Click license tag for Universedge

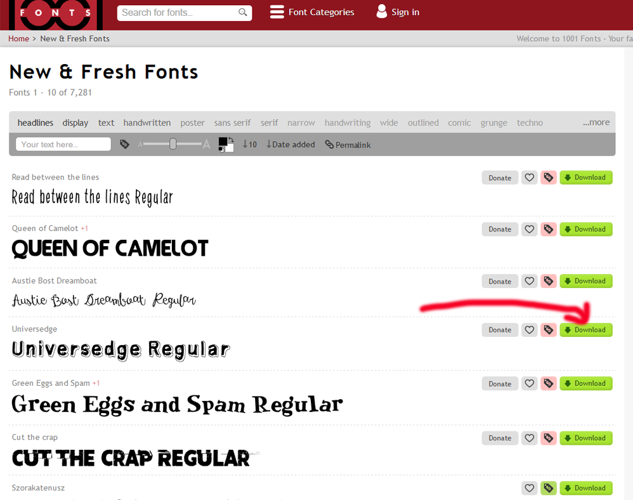(548, 330)
